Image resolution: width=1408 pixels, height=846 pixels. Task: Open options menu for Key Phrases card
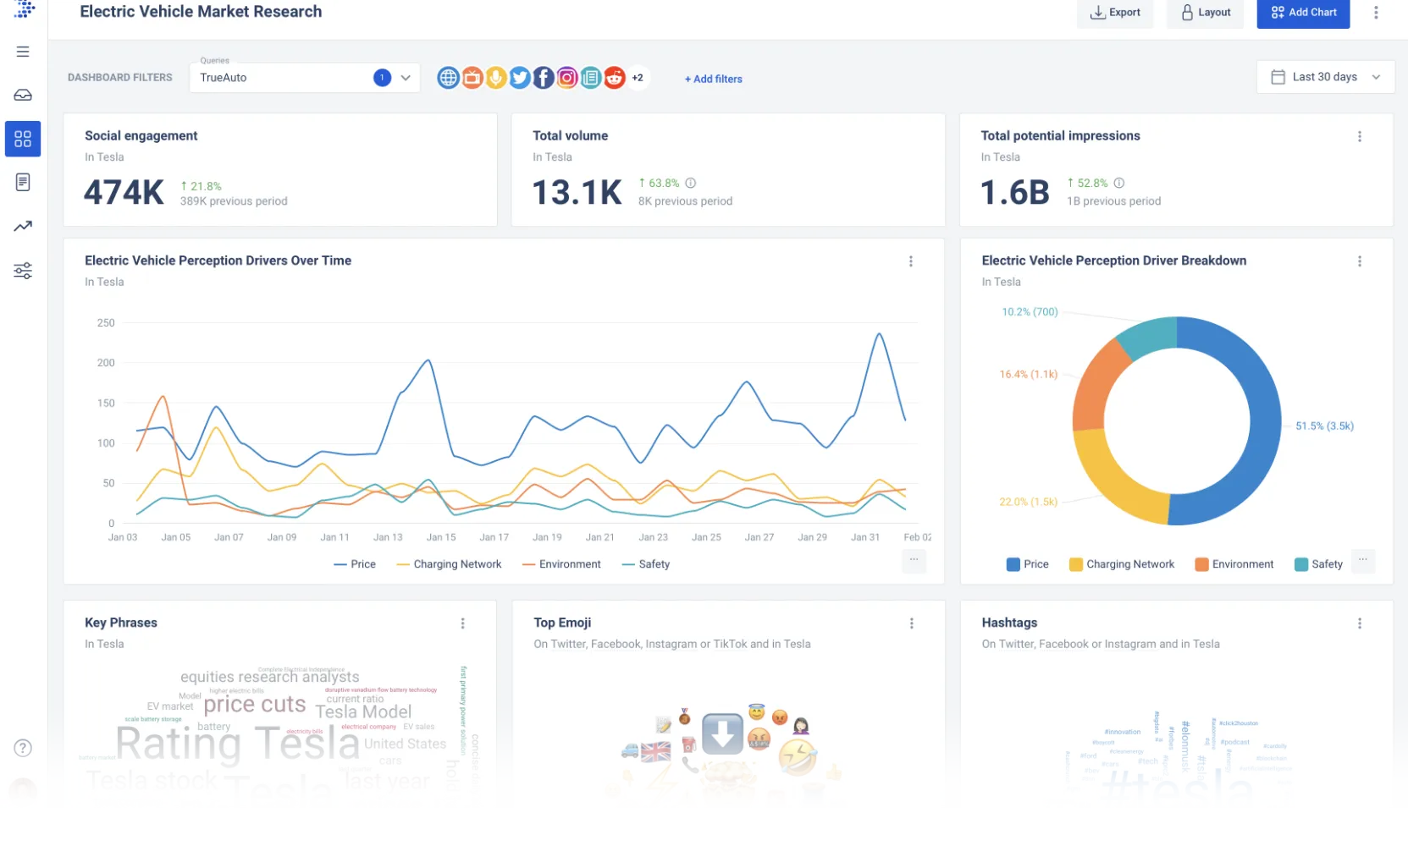coord(462,624)
